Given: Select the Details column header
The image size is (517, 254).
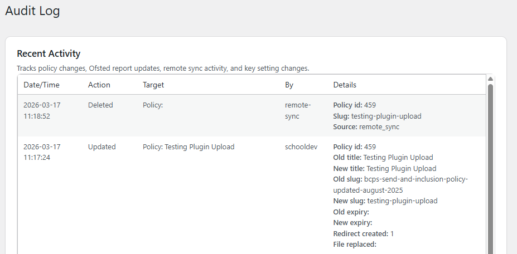Looking at the screenshot, I should pos(345,85).
